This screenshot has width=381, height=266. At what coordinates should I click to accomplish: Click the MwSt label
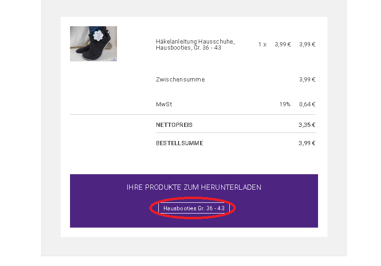[x=164, y=104]
